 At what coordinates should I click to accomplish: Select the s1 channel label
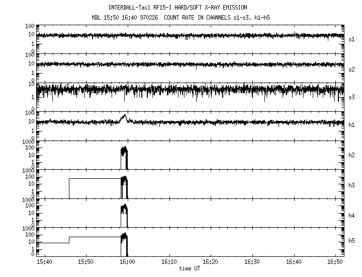coord(352,39)
